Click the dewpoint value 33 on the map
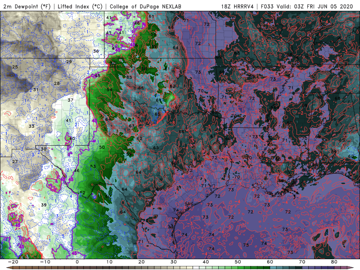Viewport: 360px width, 270px height. coord(31,126)
